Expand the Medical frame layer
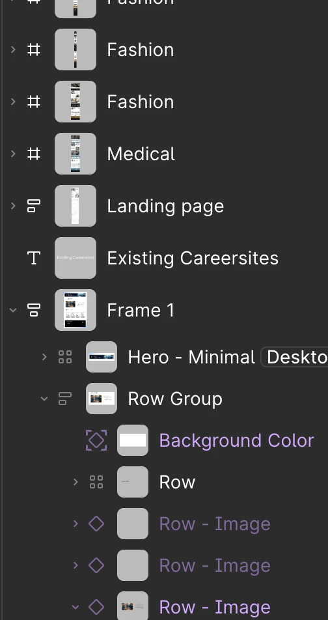Screen dimensions: 328x620 (x=13, y=154)
